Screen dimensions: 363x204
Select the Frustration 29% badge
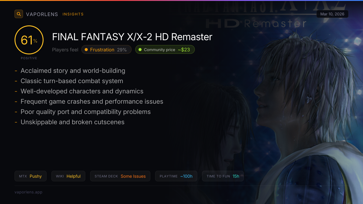(x=106, y=50)
